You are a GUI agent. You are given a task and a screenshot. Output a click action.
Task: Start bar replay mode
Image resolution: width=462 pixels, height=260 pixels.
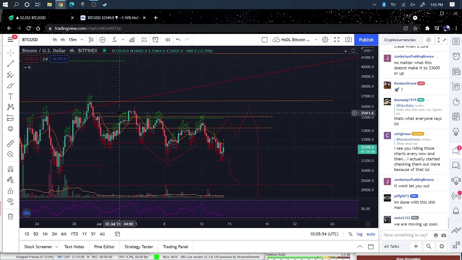pyautogui.click(x=167, y=40)
